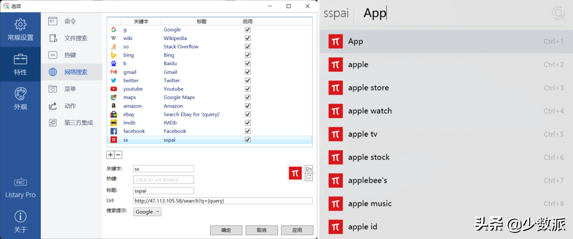Toggle the Google enabled checkbox
Image resolution: width=573 pixels, height=239 pixels.
pos(248,30)
